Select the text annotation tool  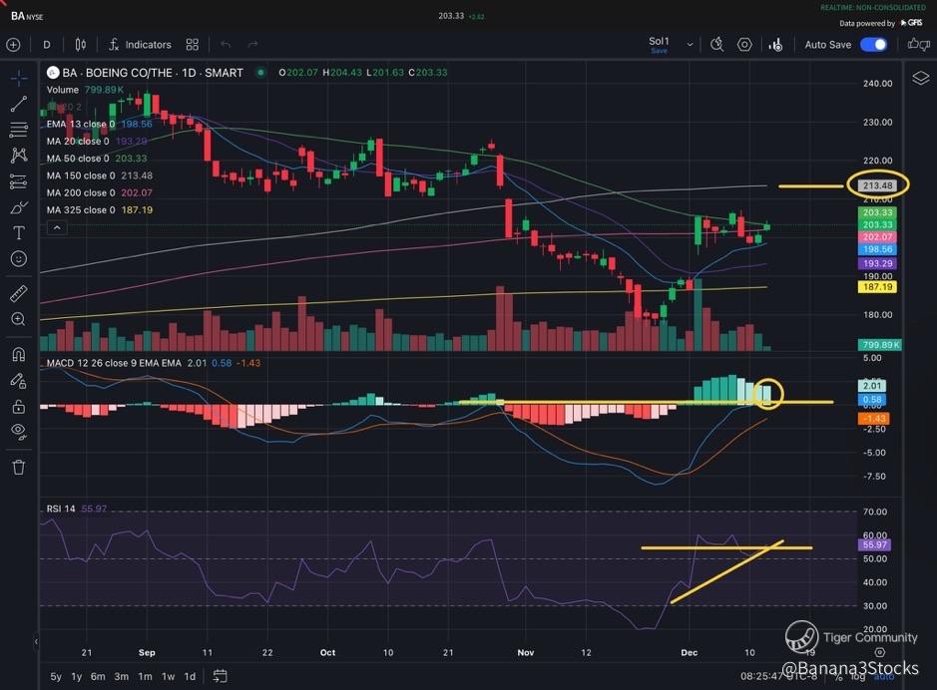click(x=19, y=232)
